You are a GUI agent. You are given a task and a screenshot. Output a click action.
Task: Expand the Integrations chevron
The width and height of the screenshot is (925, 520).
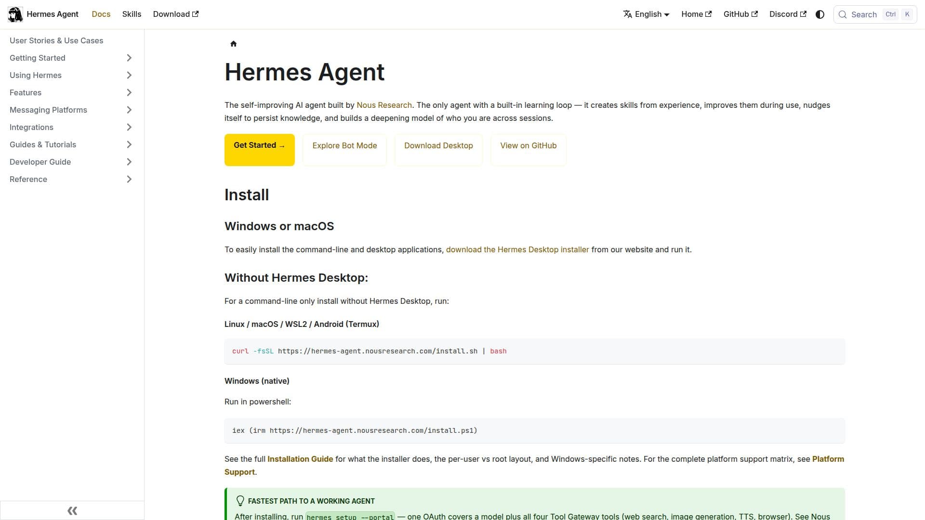click(x=129, y=127)
